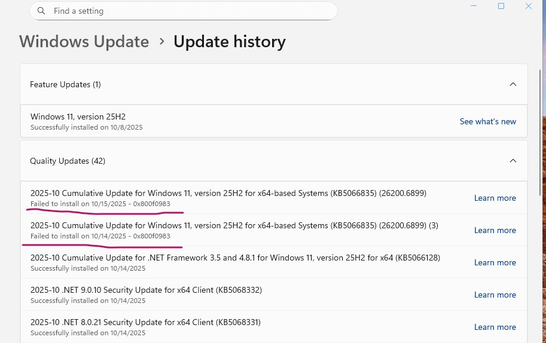Select the .NET 9.0.10 Security Update title
The image size is (546, 343).
pos(146,290)
